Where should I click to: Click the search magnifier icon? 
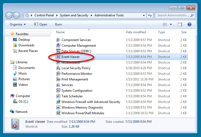[x=192, y=15]
